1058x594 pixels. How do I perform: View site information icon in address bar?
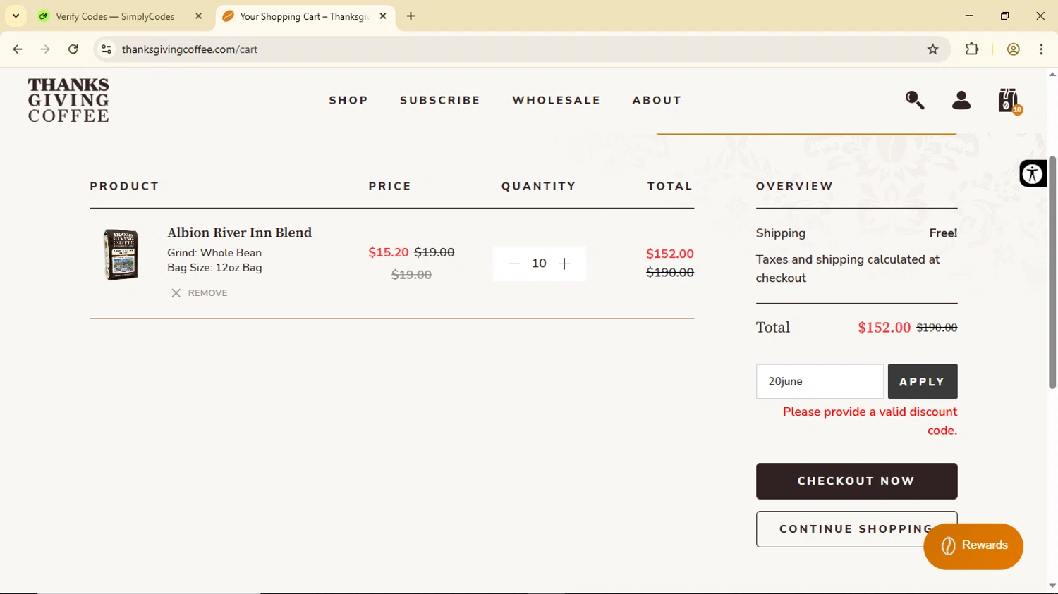click(x=107, y=49)
